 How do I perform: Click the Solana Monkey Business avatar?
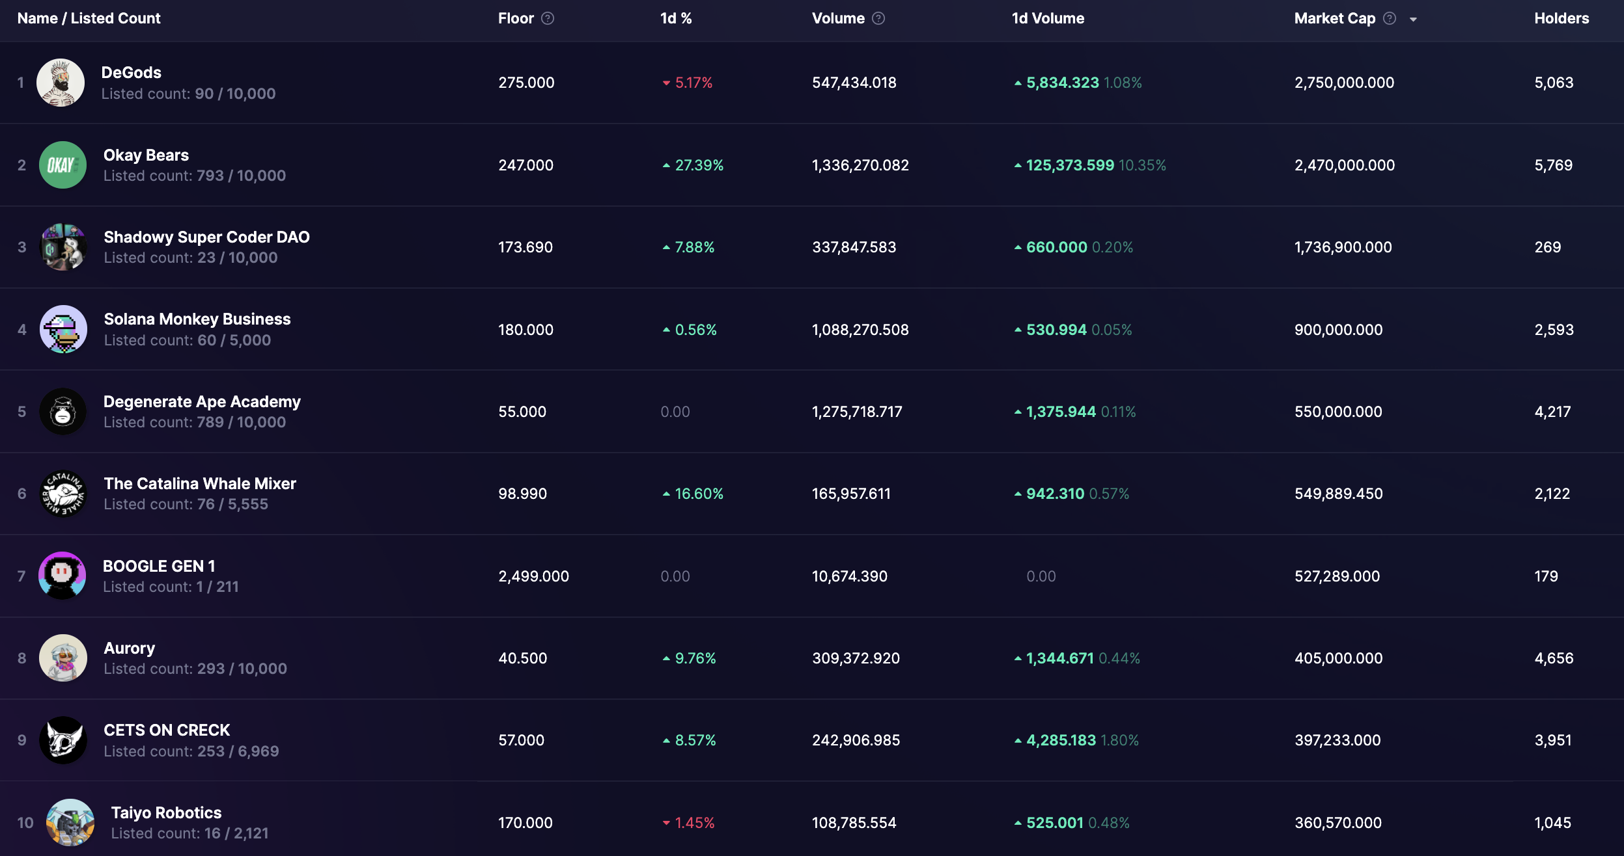[63, 329]
